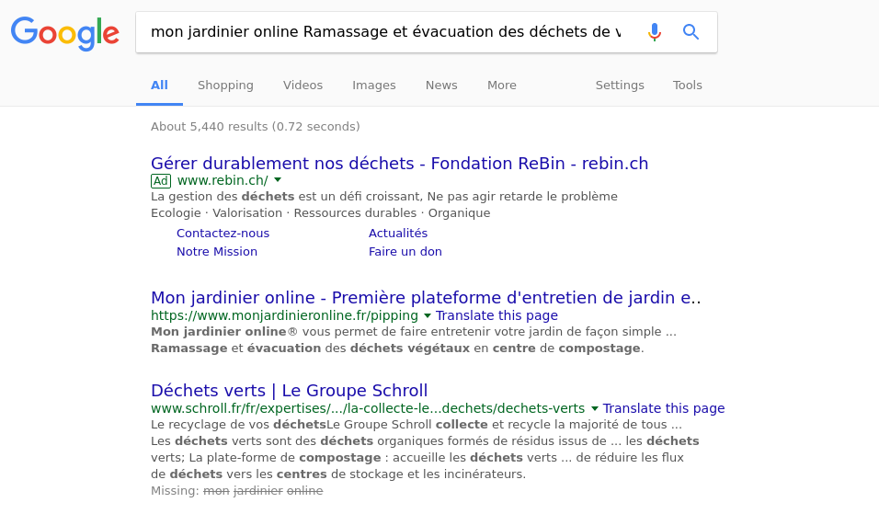This screenshot has width=879, height=514.
Task: Click 'Le recyclage de vos déchets' snippet line
Action: coord(416,424)
